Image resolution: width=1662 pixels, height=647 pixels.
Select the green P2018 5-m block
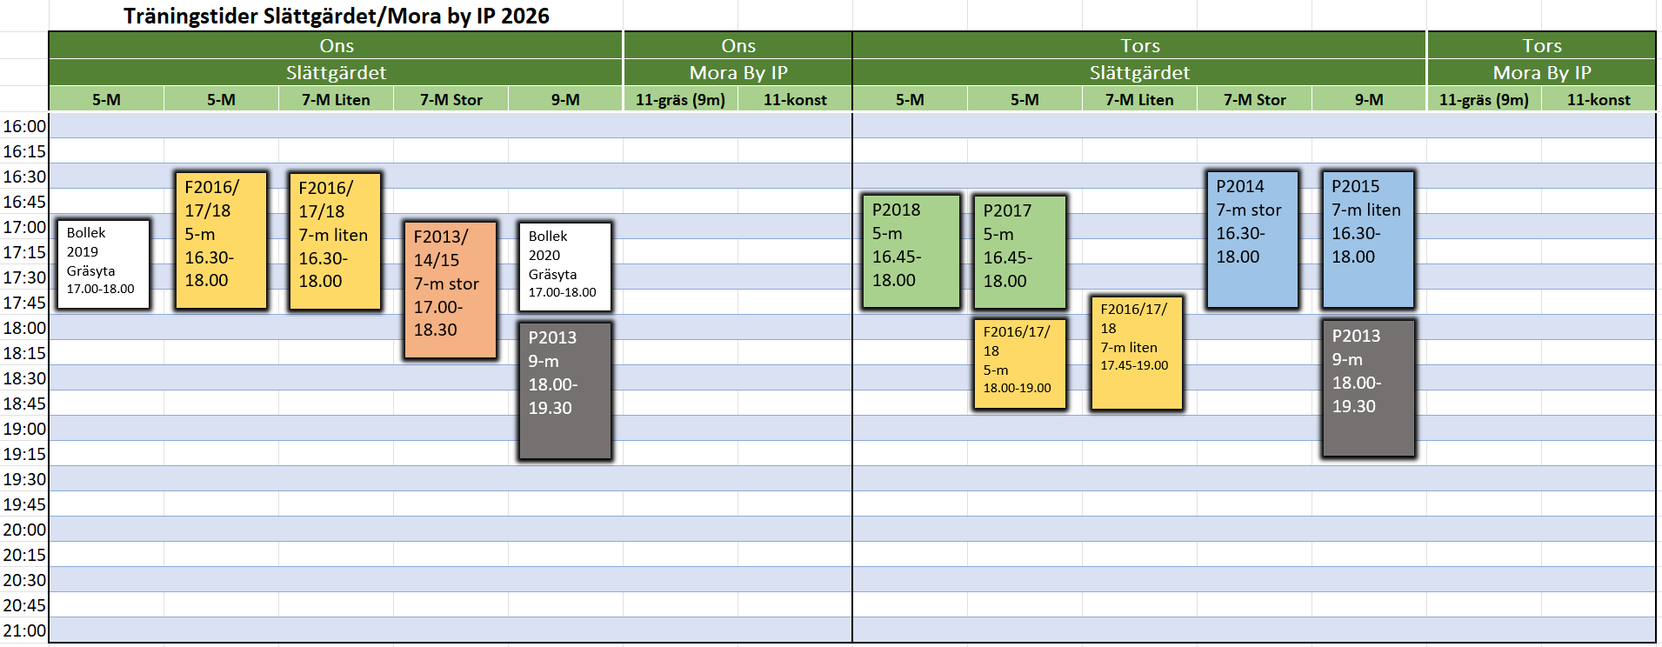[x=911, y=251]
